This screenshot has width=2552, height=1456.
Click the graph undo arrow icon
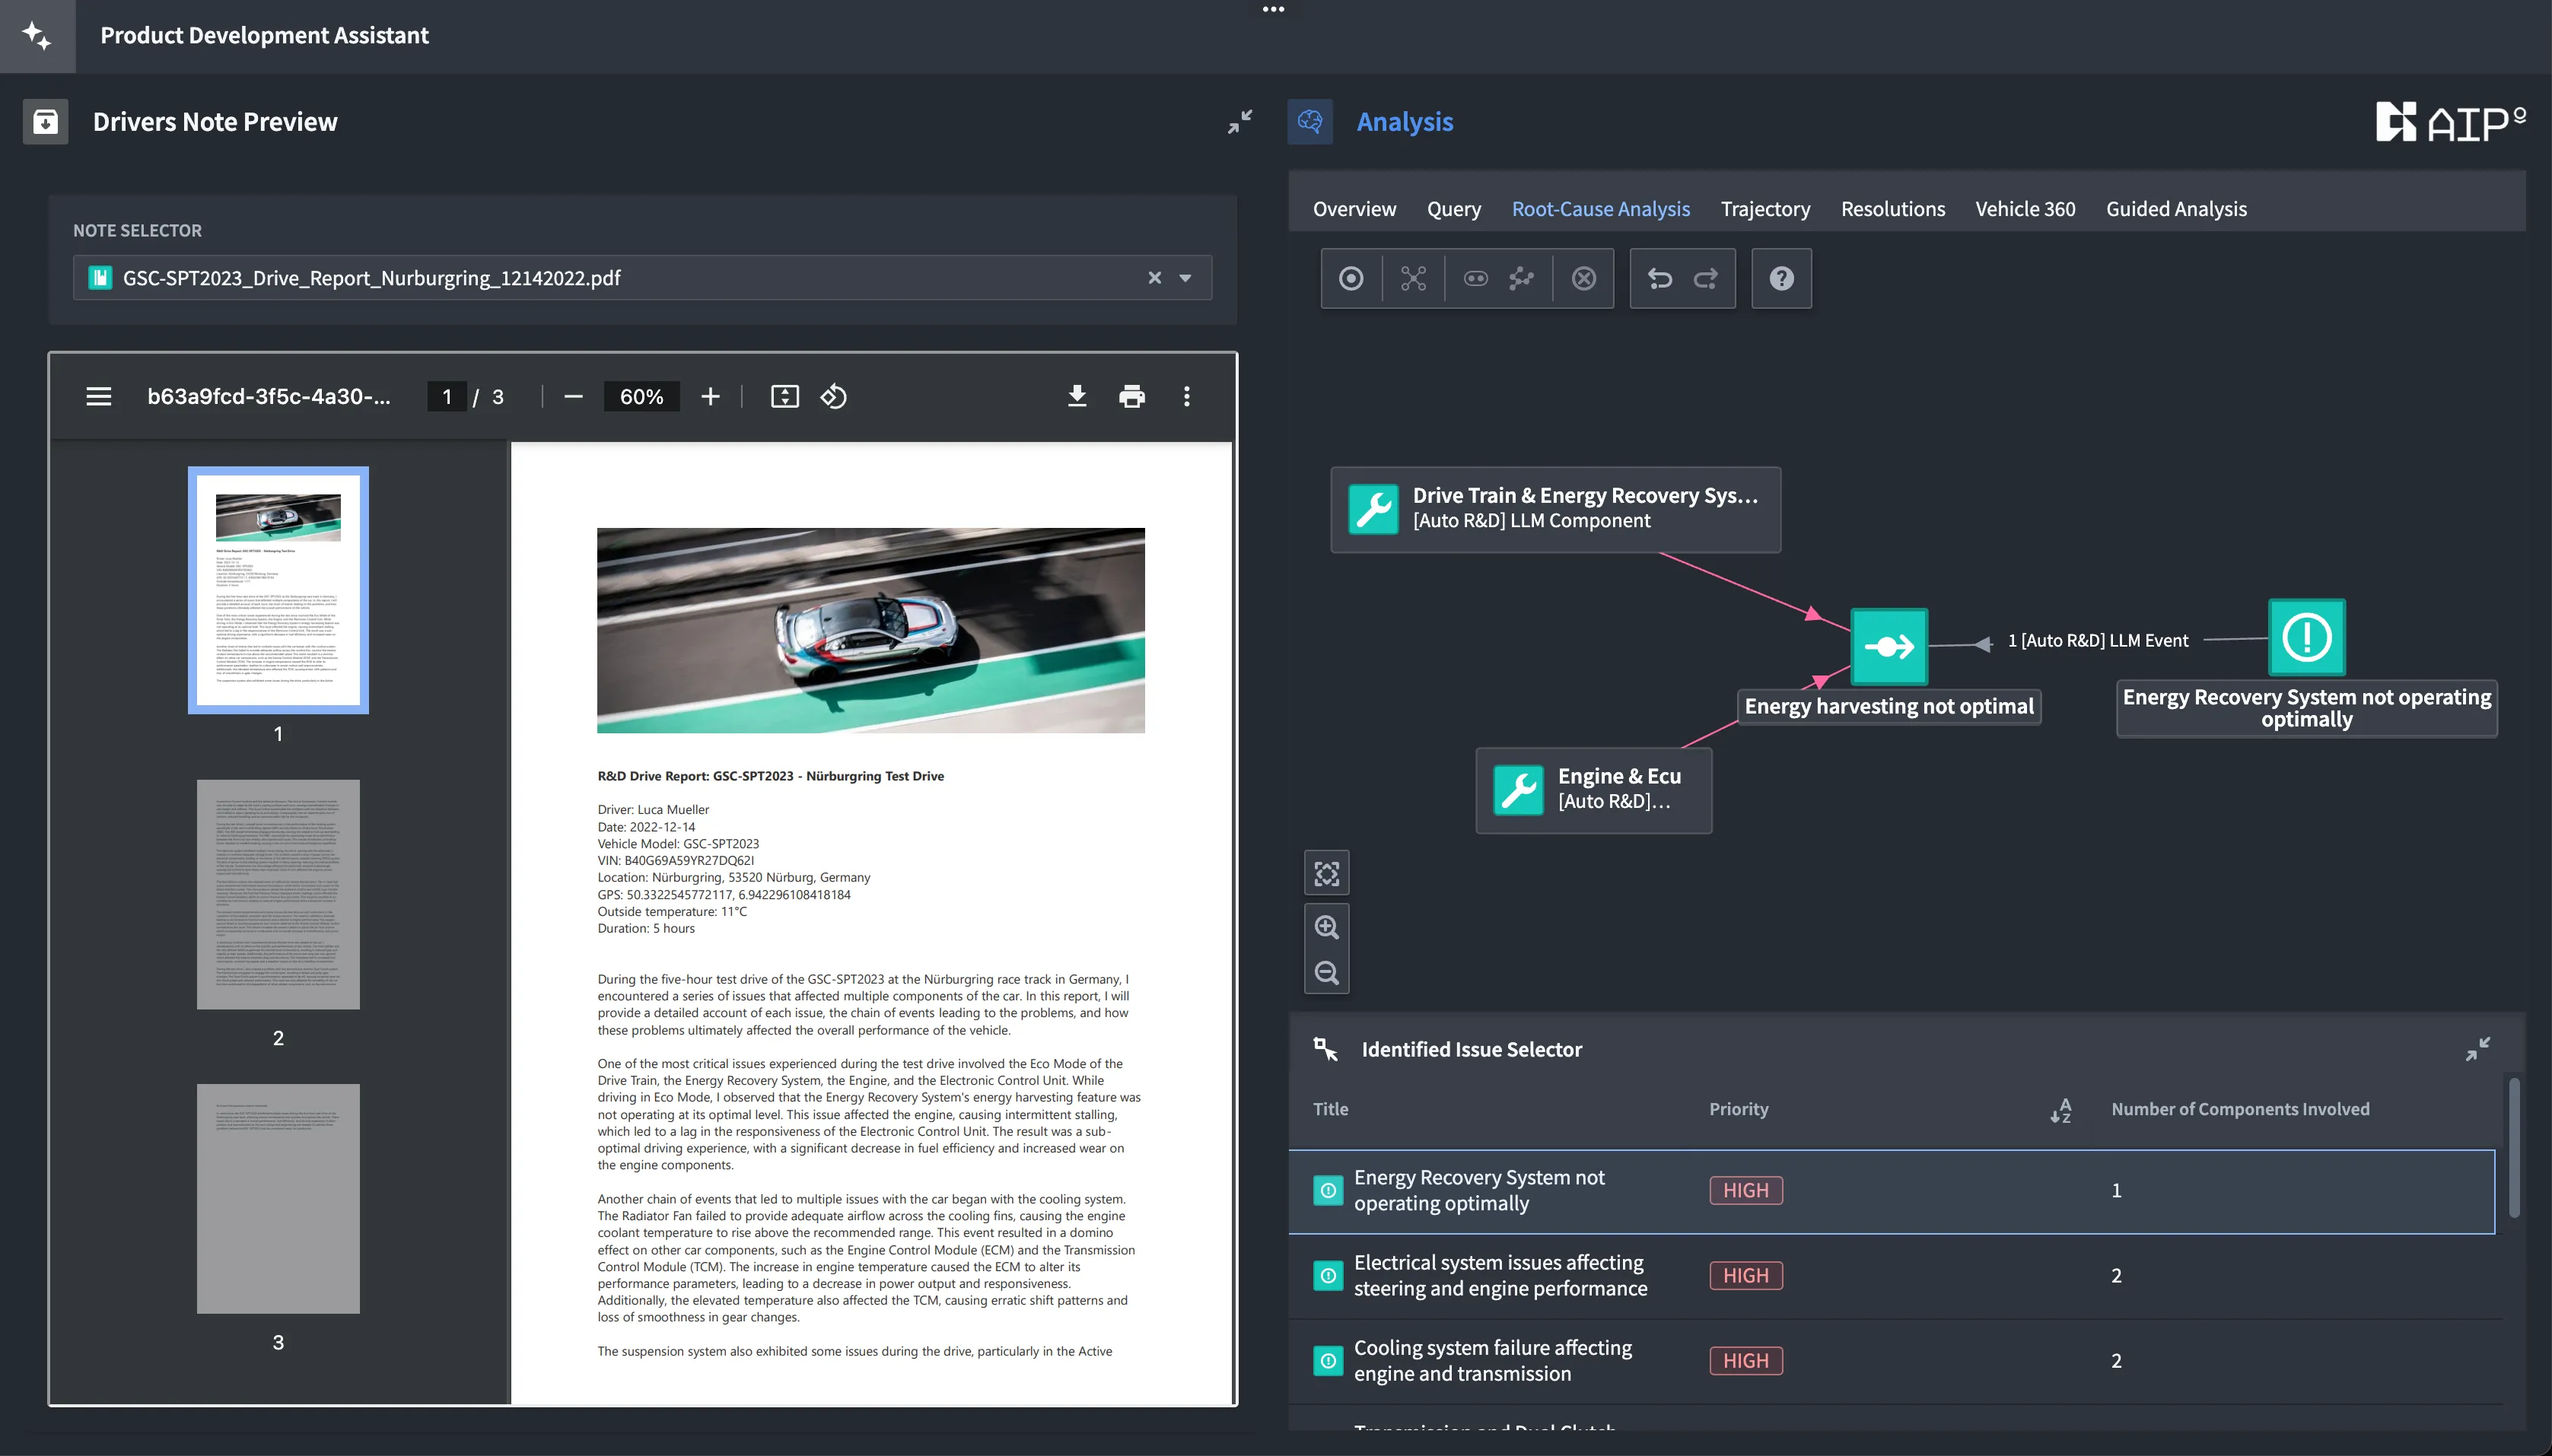[1659, 278]
